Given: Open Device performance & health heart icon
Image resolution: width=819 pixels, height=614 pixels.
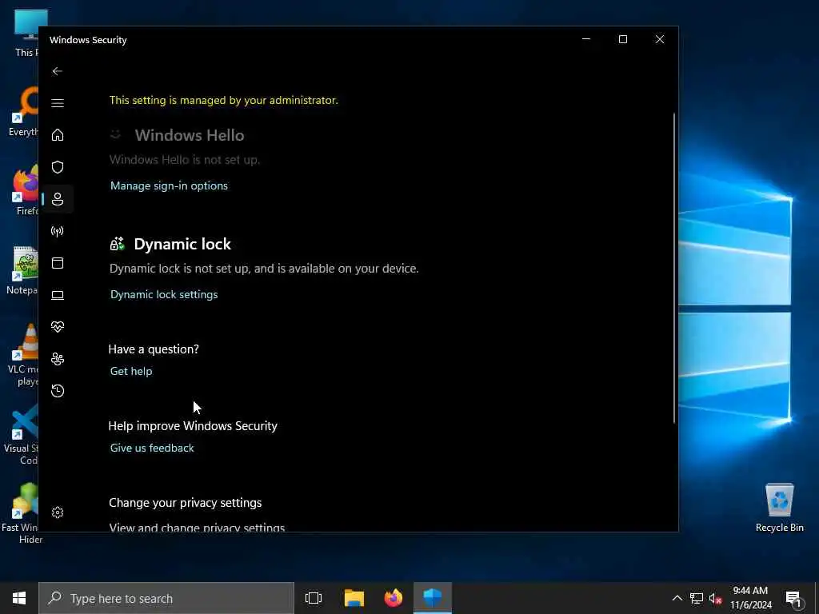Looking at the screenshot, I should (x=58, y=327).
